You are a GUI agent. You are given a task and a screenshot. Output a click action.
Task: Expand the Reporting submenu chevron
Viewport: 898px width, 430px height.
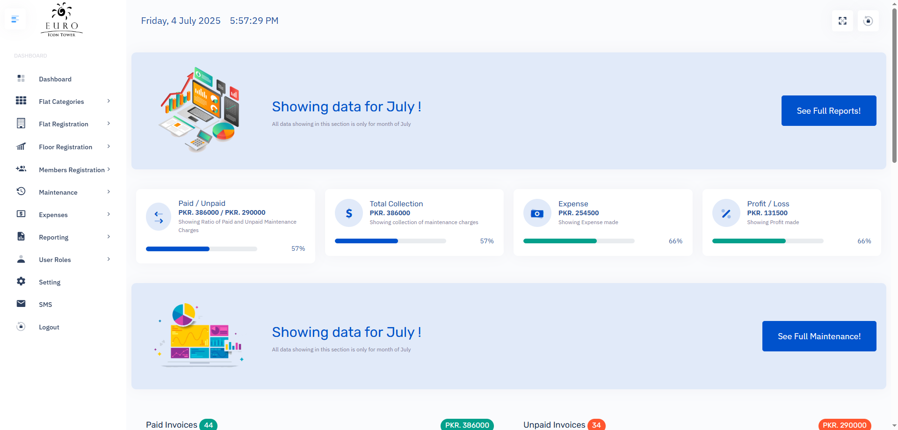pos(109,237)
